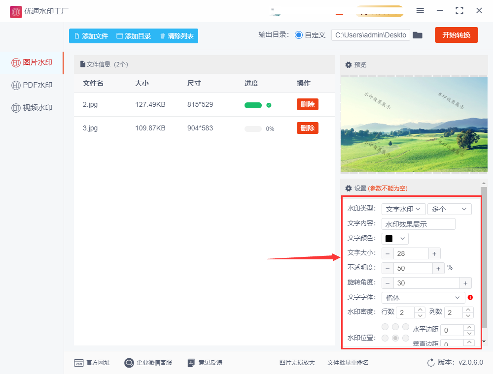Image resolution: width=493 pixels, height=374 pixels.
Task: Click the 预览 gear icon
Action: click(349, 65)
